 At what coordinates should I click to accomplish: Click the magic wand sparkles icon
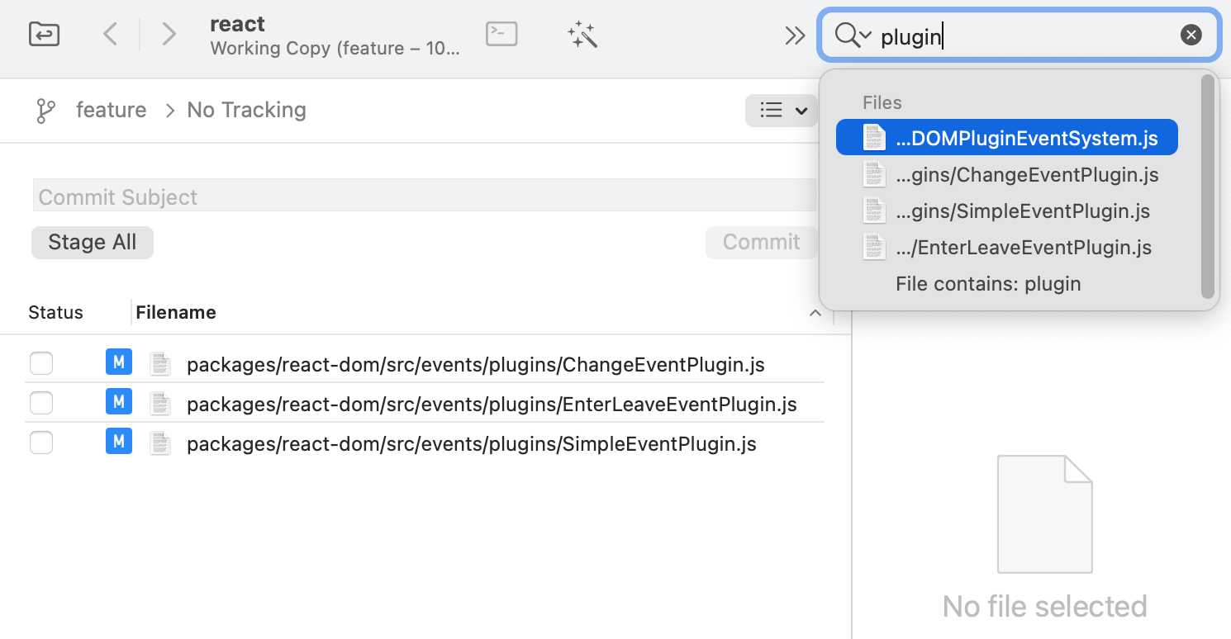582,35
